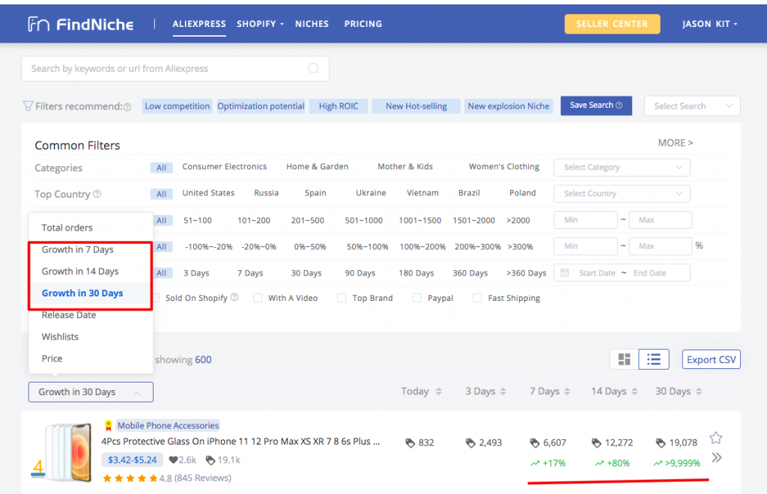Collapse the Growth in 30 Days sort dropdown
Image resolution: width=767 pixels, height=494 pixels.
[91, 392]
